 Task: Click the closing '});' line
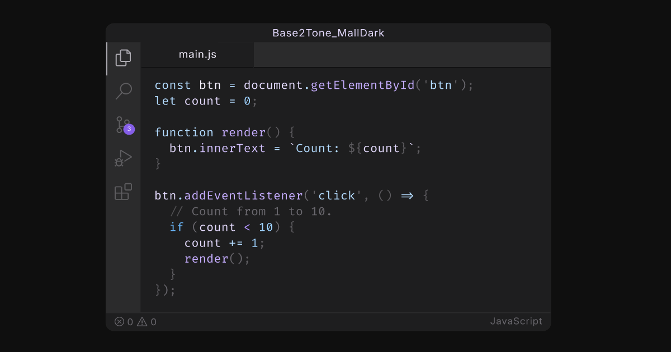[x=166, y=290]
